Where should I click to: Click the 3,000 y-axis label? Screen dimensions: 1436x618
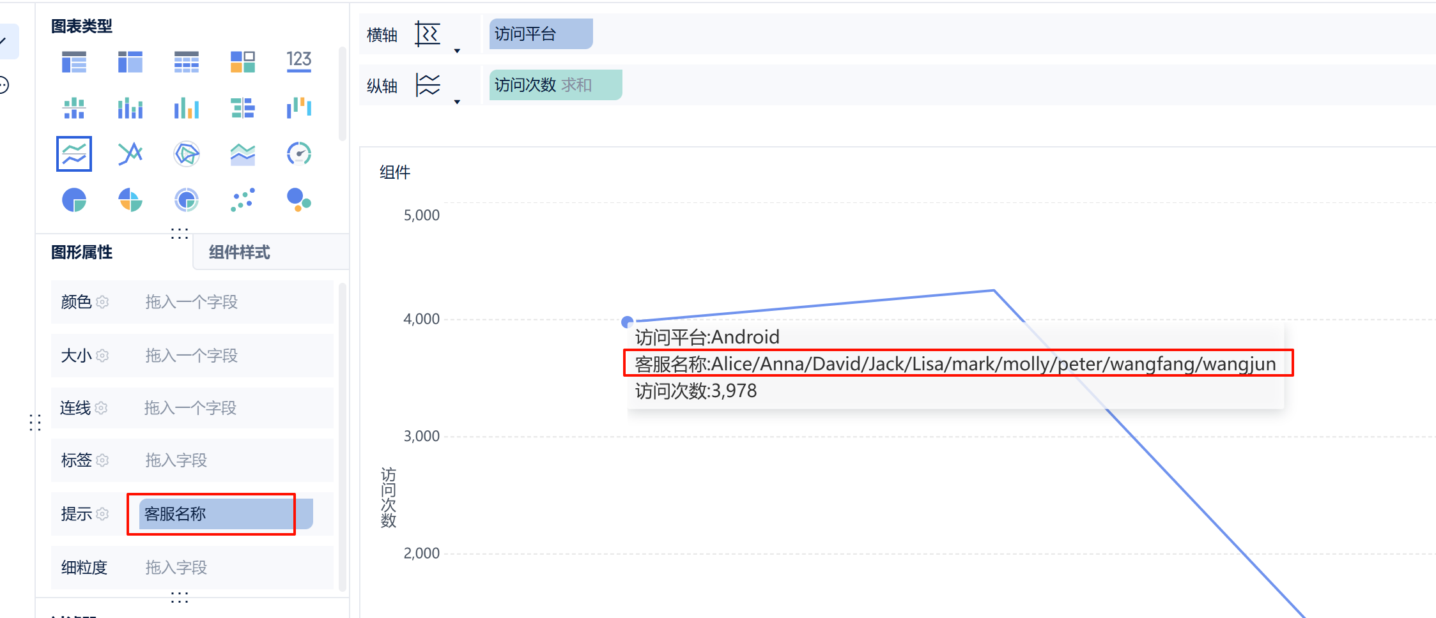pos(421,436)
